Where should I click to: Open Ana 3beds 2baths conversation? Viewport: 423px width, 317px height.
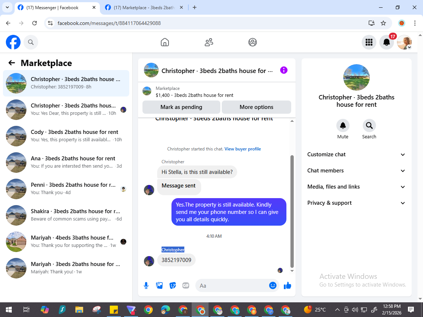[x=66, y=162]
